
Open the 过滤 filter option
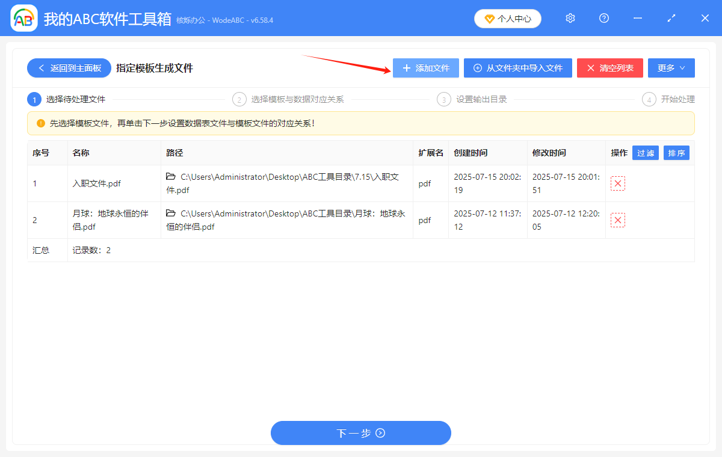(645, 153)
